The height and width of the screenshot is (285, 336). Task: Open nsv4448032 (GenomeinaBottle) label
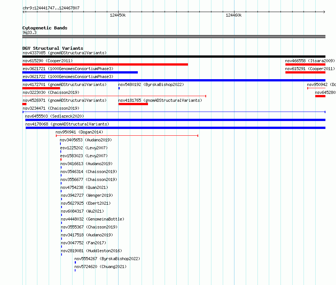tap(92, 219)
